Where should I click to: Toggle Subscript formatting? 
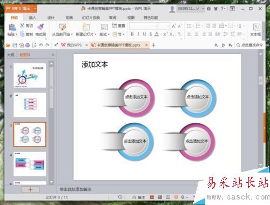click(172, 34)
